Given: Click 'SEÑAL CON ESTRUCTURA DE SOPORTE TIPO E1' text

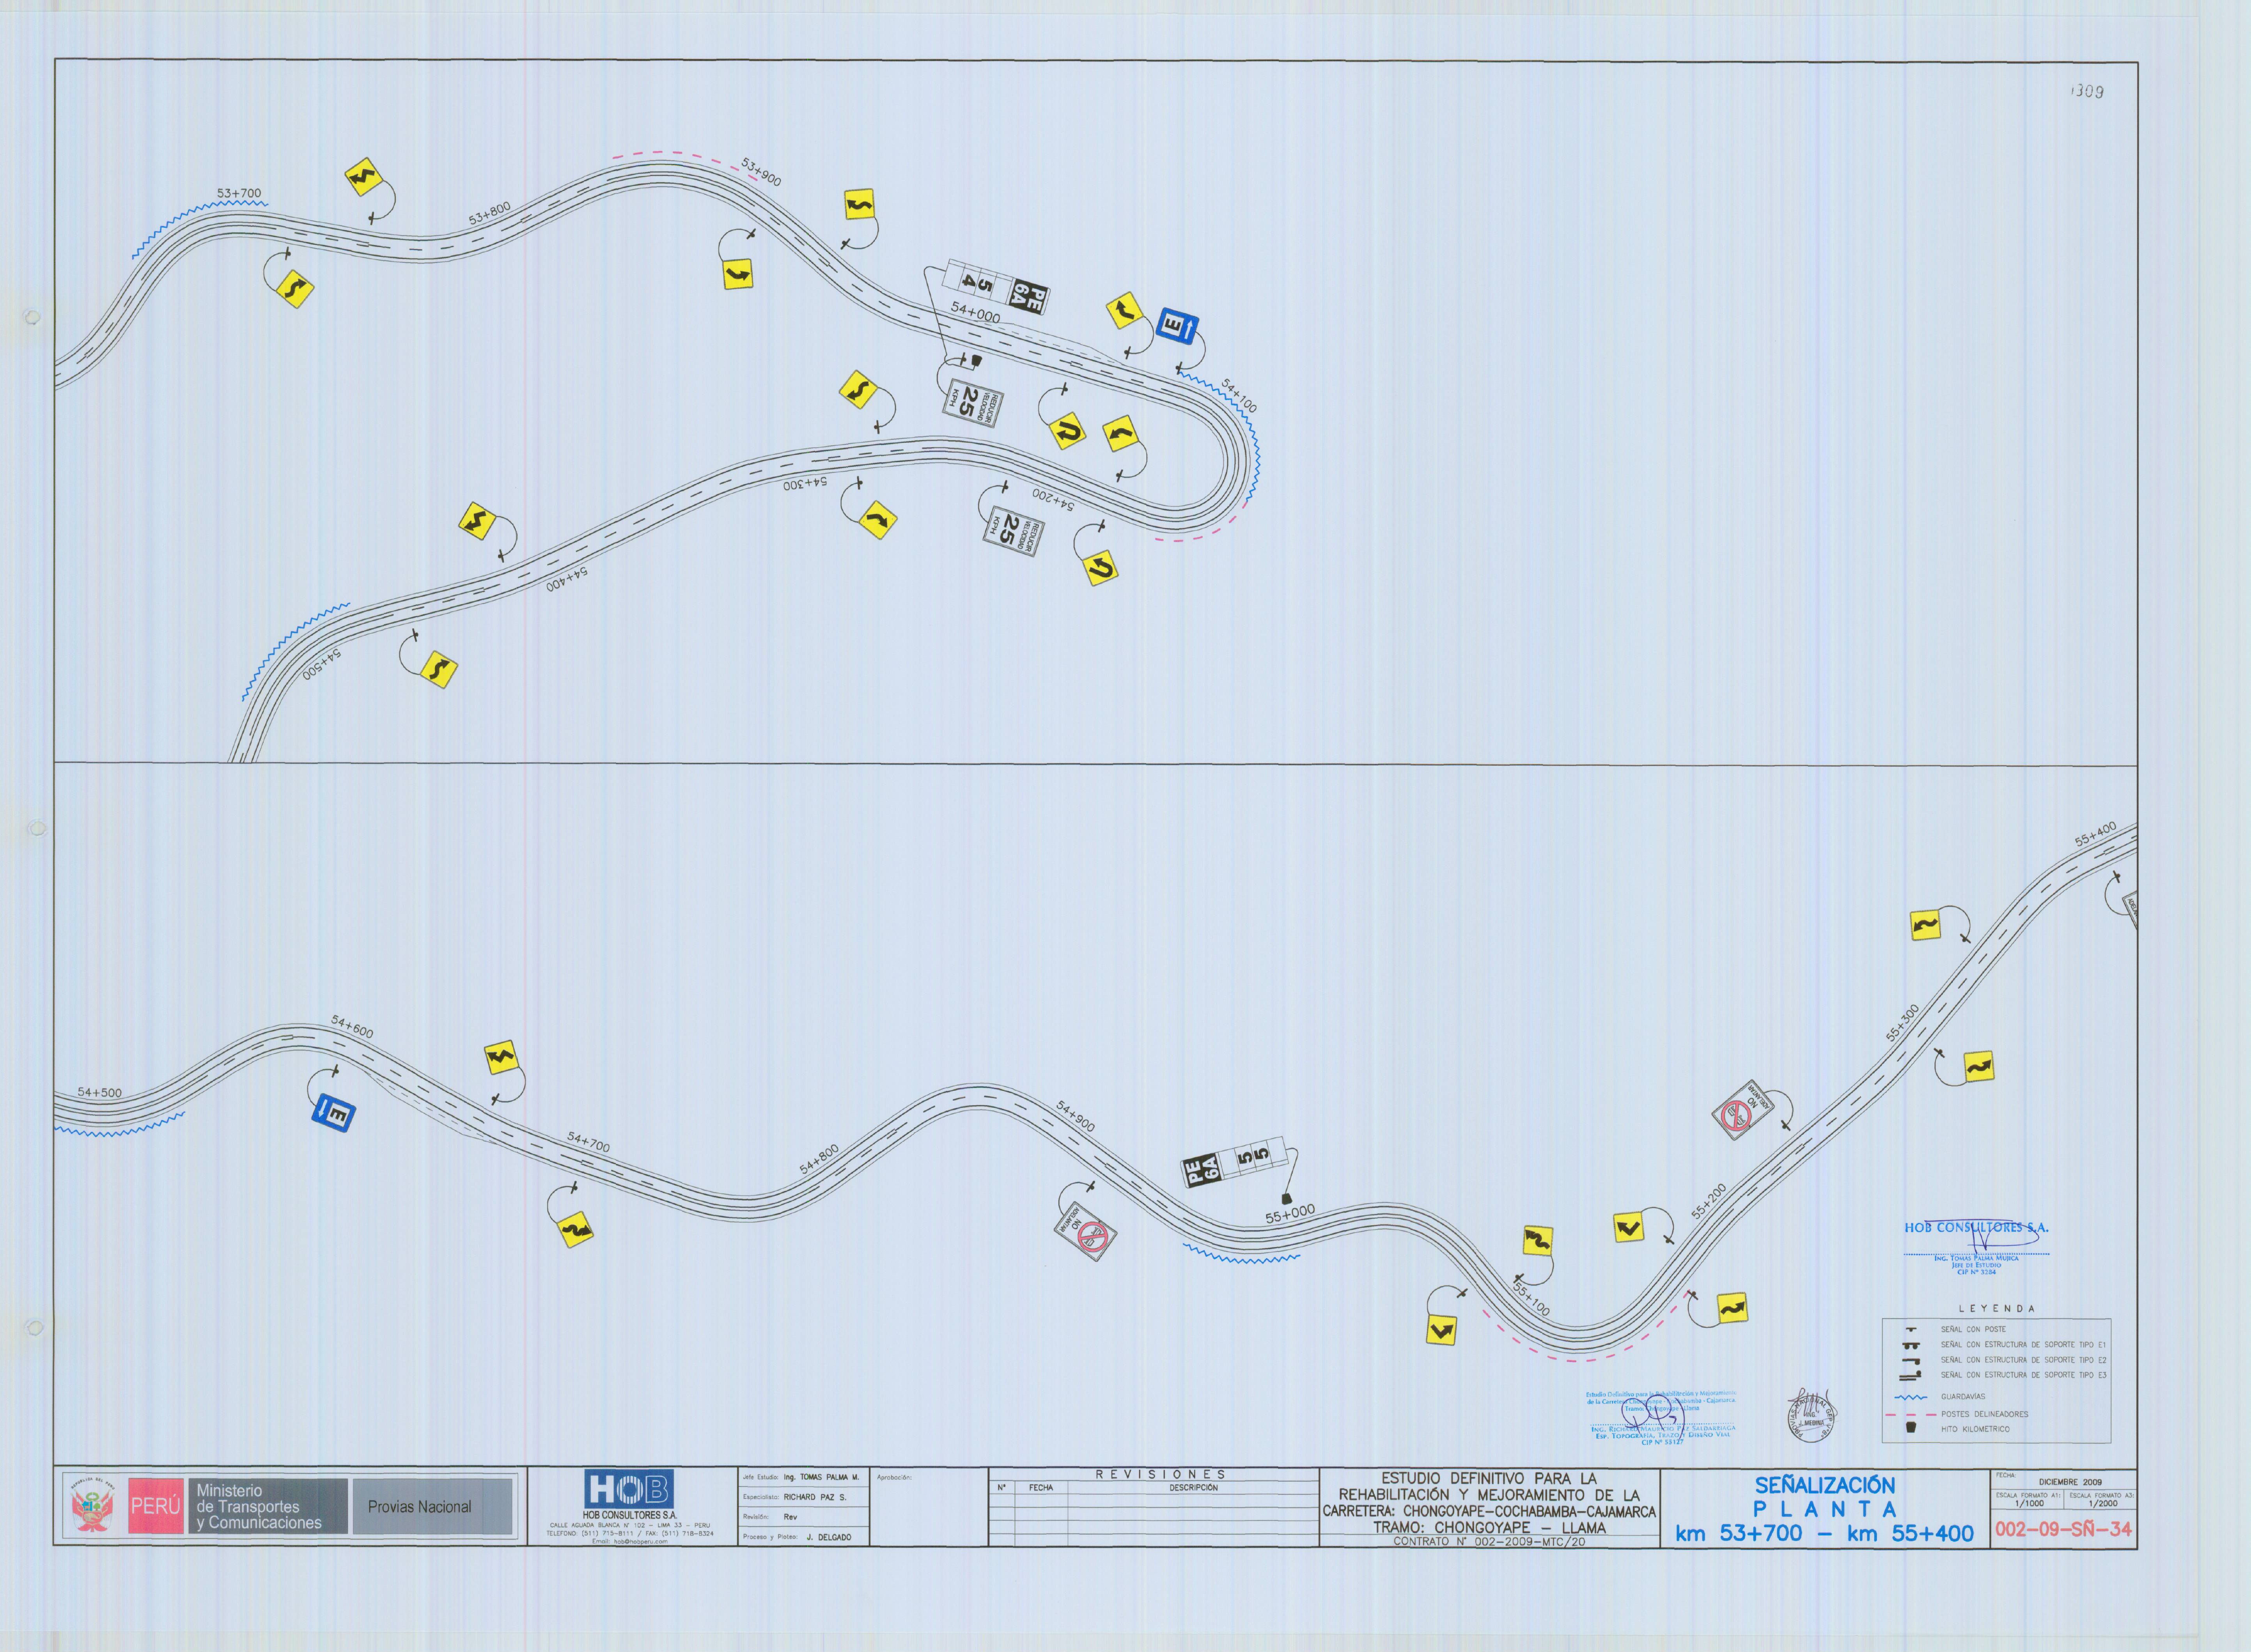Looking at the screenshot, I should pos(2023,1345).
